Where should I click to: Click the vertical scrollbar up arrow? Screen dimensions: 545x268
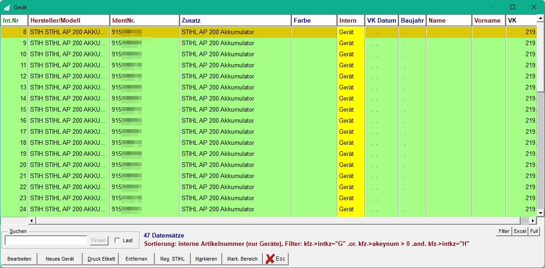point(540,18)
